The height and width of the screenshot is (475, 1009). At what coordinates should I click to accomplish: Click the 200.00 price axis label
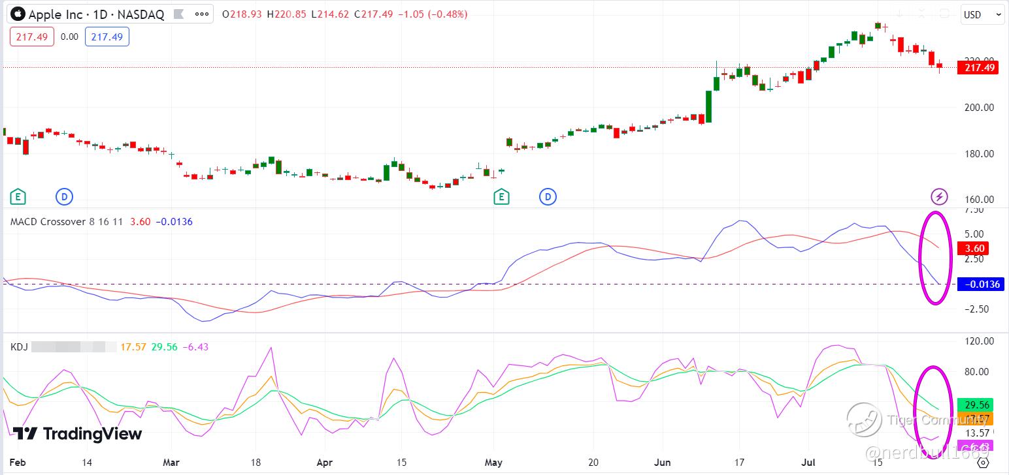pos(980,108)
